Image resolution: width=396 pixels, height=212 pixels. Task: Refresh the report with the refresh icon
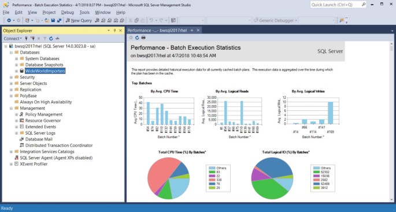137,38
